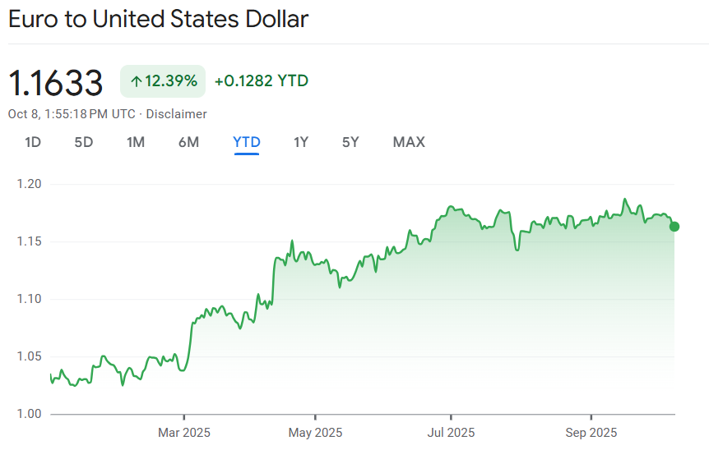The height and width of the screenshot is (450, 709).
Task: View the 5Y price history
Action: pos(351,142)
